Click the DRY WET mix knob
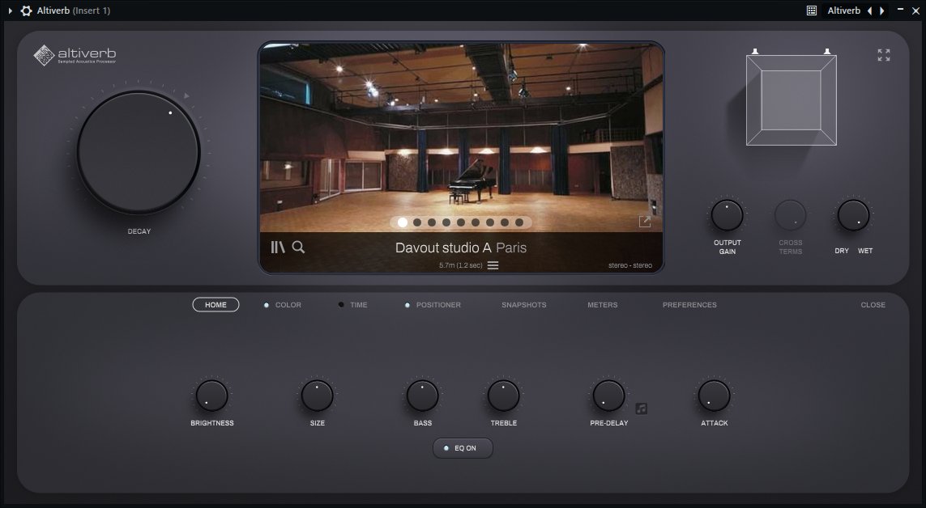This screenshot has width=926, height=508. (853, 215)
